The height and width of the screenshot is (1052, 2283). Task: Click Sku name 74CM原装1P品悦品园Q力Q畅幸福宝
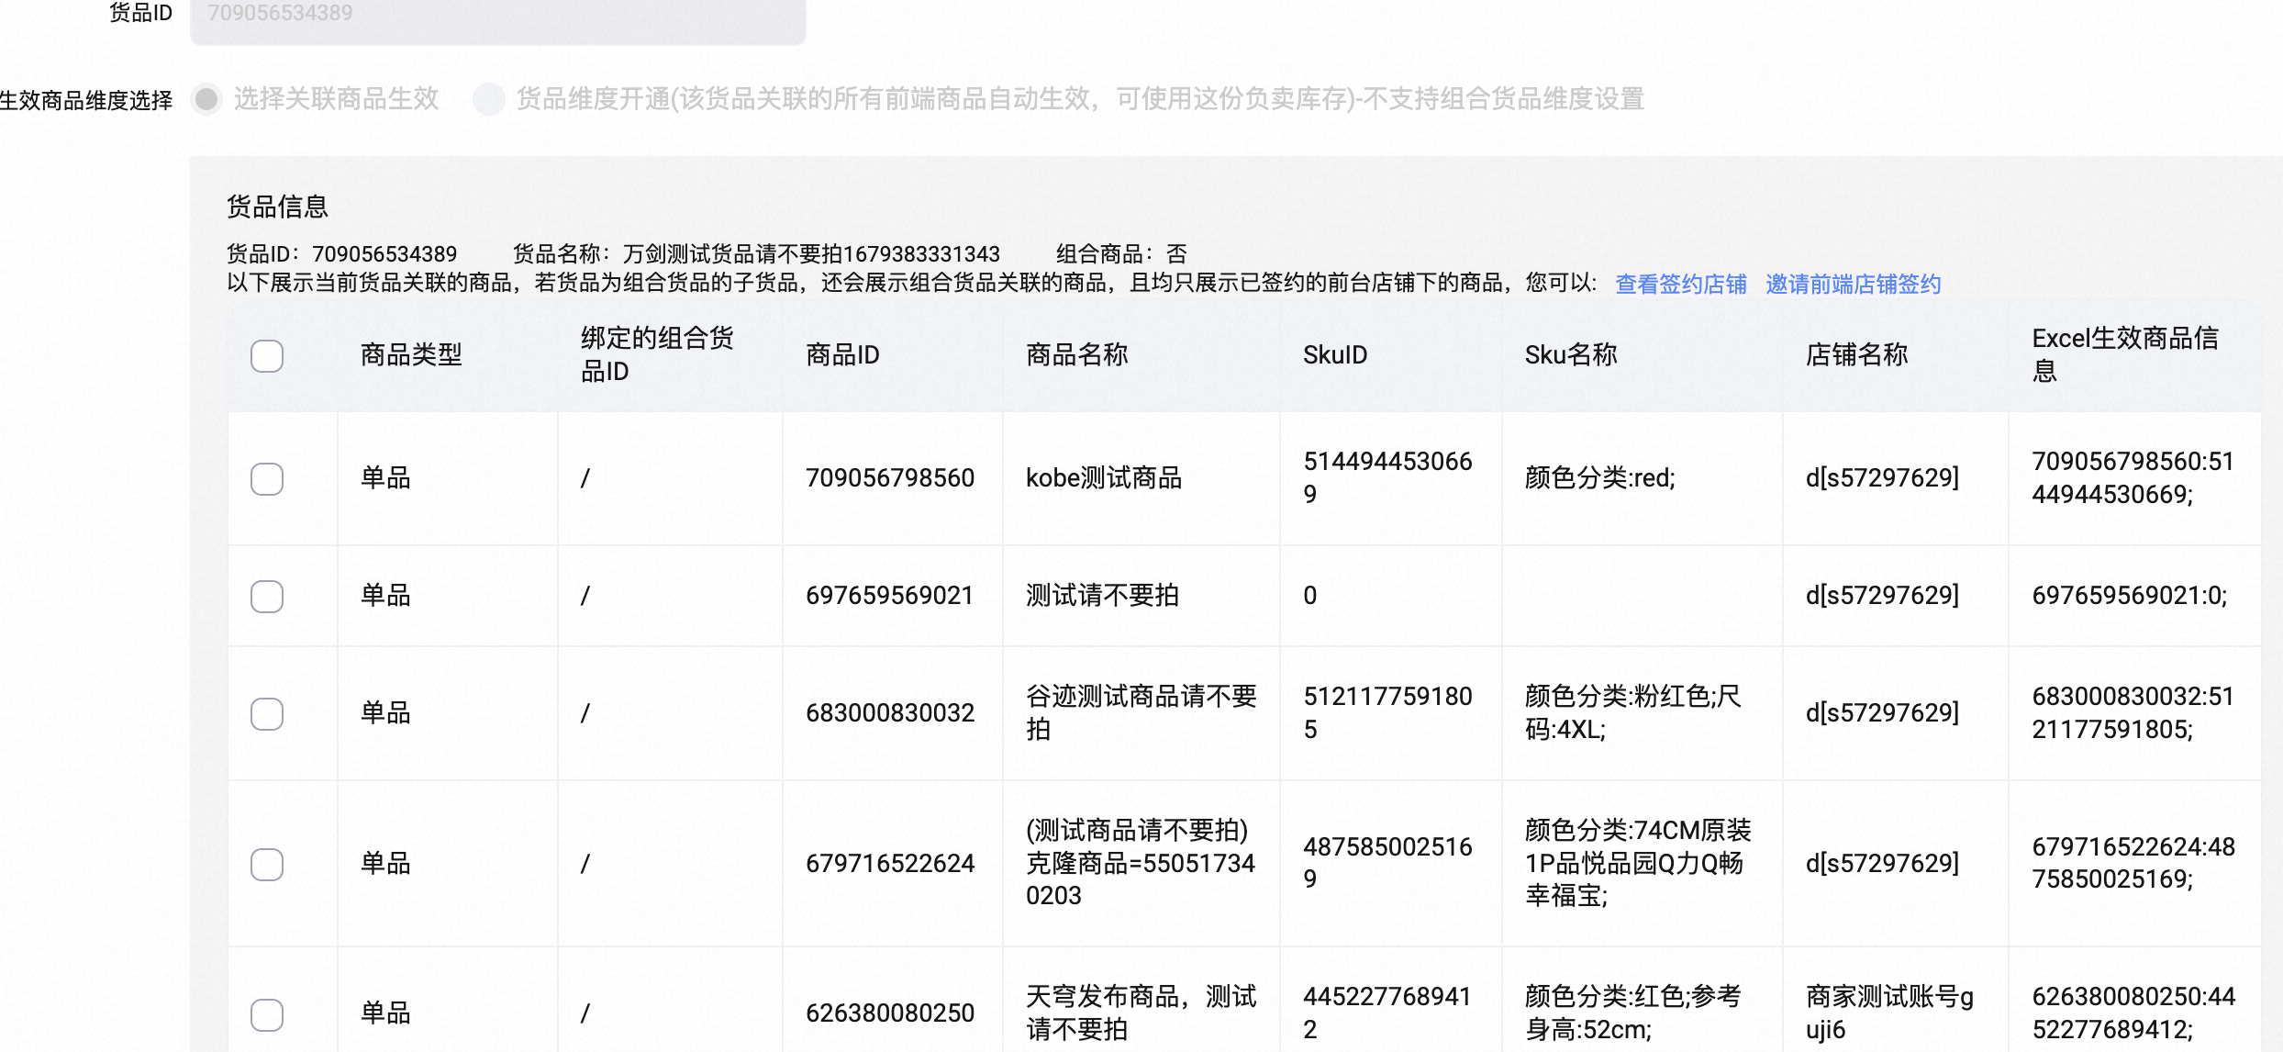pyautogui.click(x=1638, y=863)
